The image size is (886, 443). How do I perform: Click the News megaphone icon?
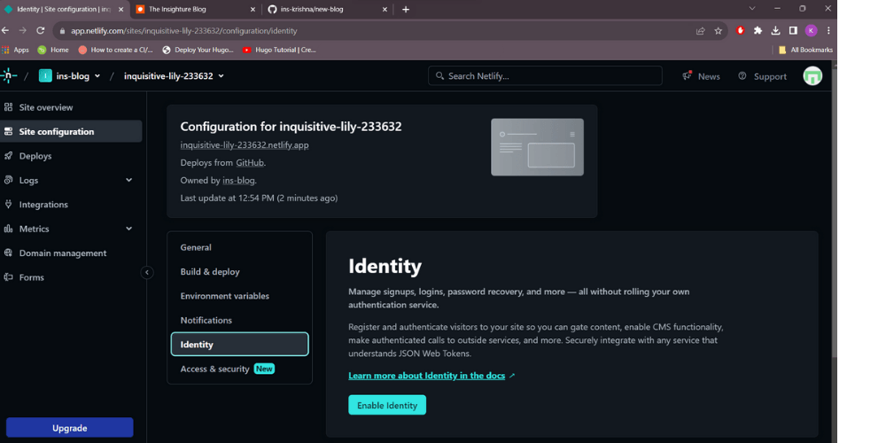click(688, 75)
